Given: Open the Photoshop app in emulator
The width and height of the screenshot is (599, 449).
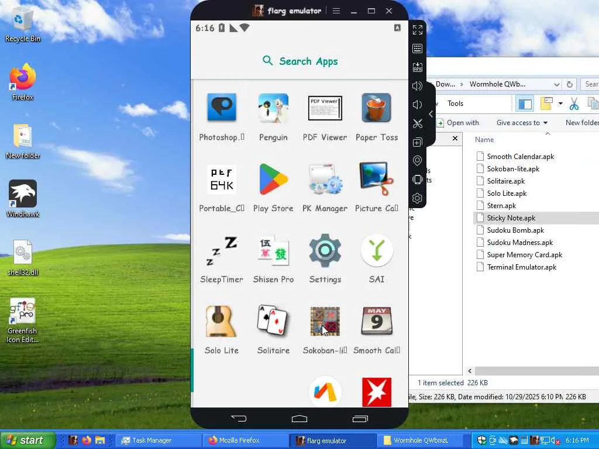Looking at the screenshot, I should coord(222,108).
